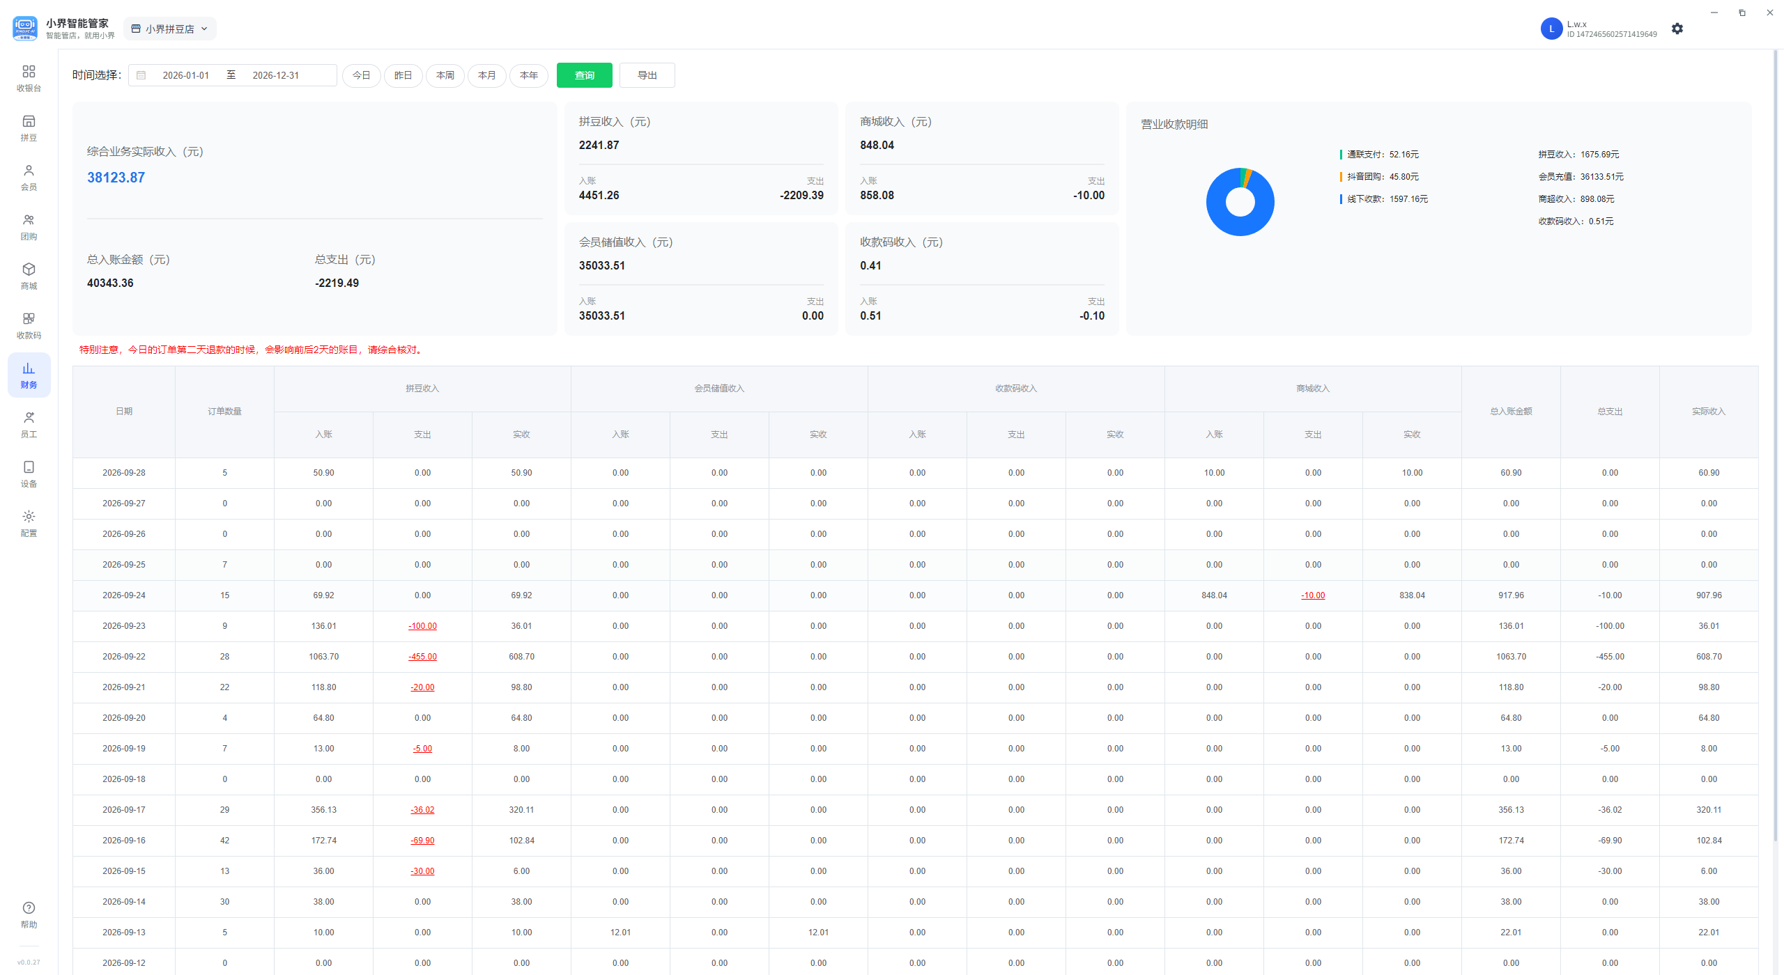Click the 2026-09-28 date cell
1784x975 pixels.
tap(124, 473)
